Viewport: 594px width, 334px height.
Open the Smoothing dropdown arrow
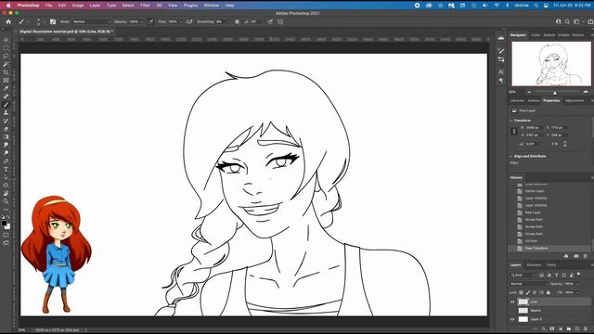point(228,21)
